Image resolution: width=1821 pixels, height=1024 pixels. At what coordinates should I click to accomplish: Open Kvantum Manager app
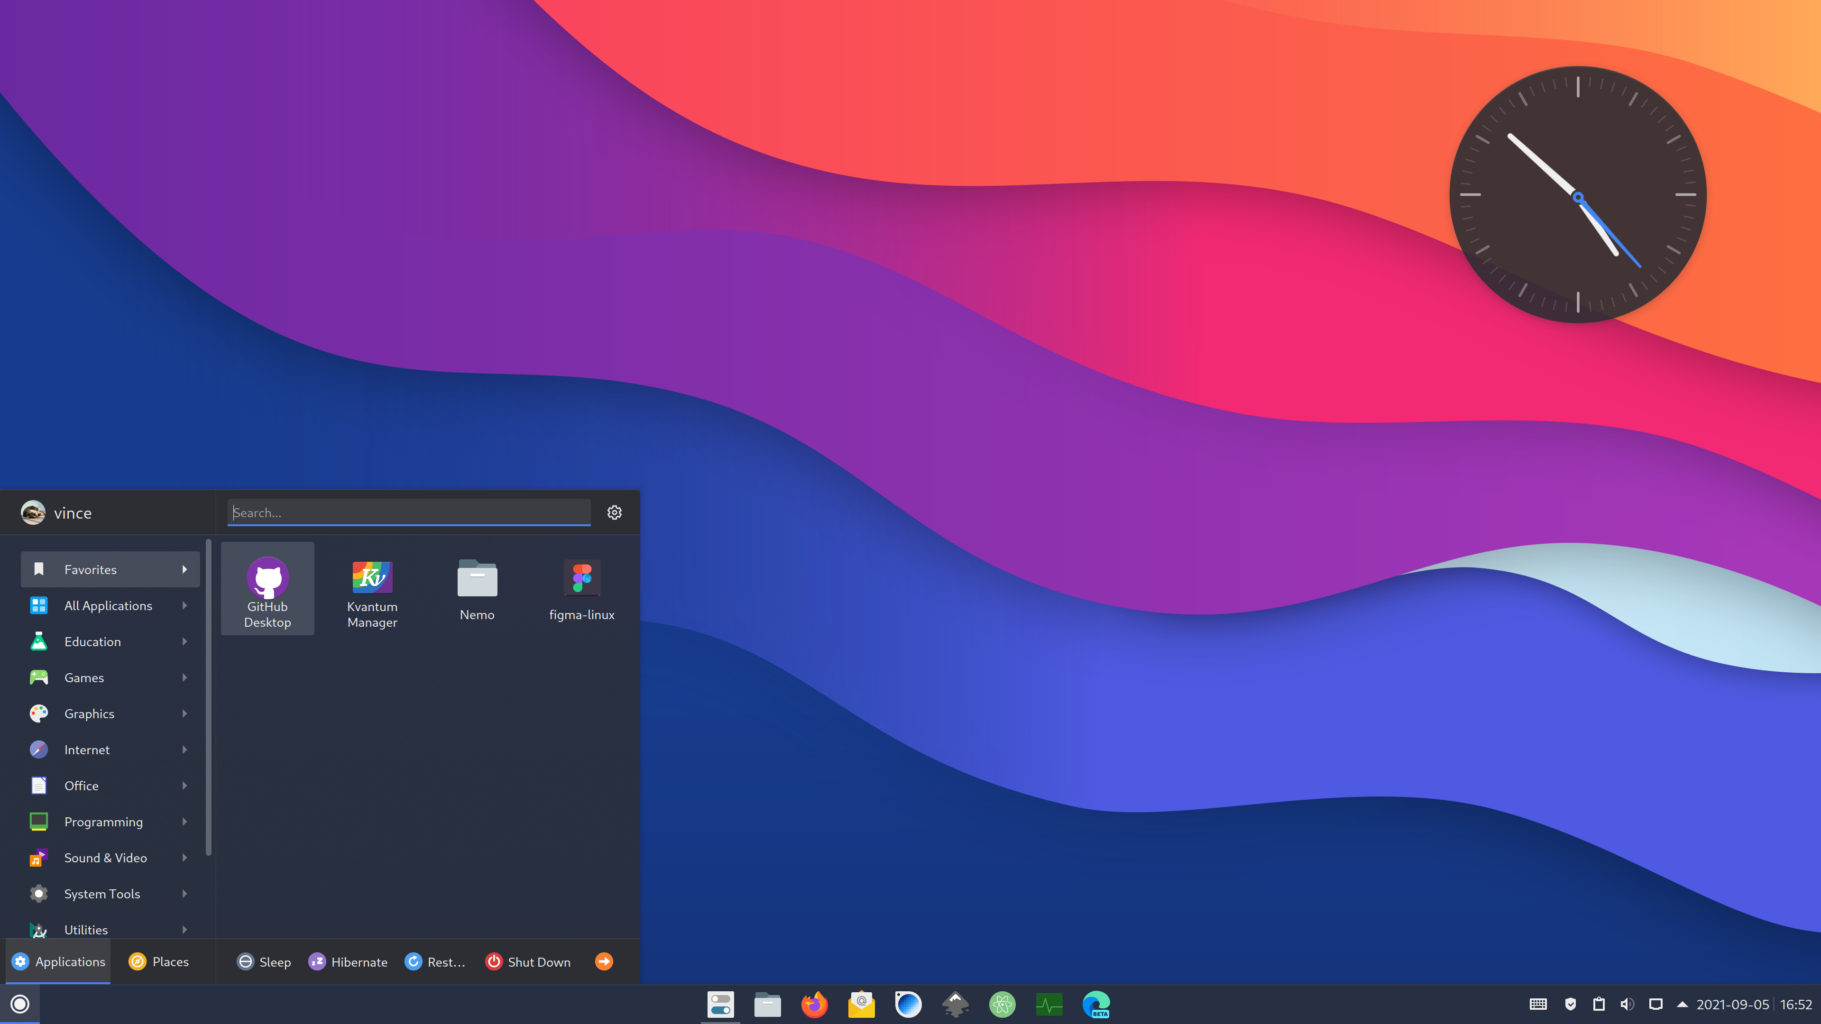tap(372, 589)
